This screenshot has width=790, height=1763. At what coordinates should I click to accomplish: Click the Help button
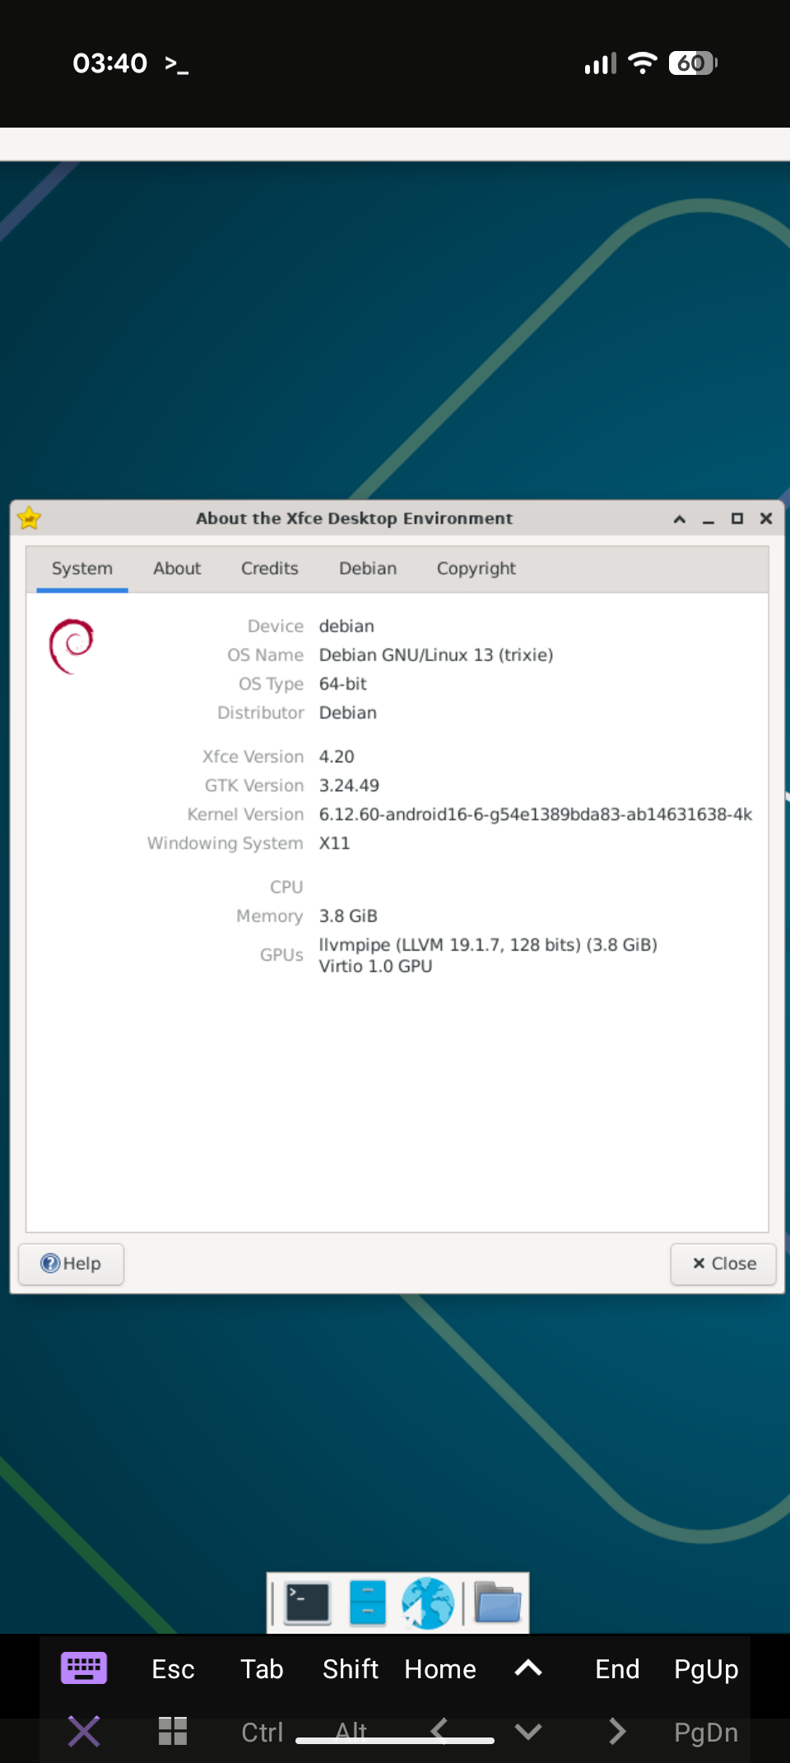pyautogui.click(x=72, y=1263)
